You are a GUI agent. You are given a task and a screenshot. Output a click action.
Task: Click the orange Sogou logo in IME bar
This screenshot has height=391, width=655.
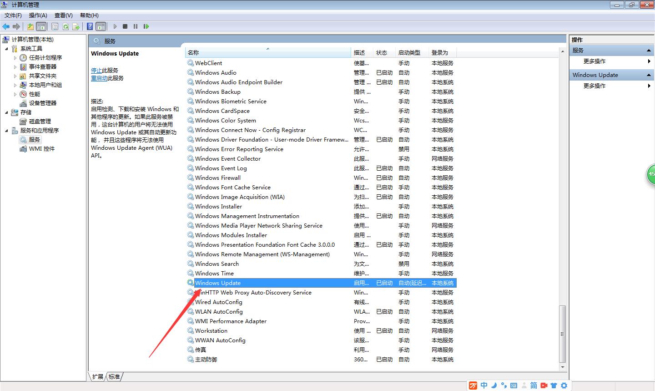pyautogui.click(x=474, y=386)
